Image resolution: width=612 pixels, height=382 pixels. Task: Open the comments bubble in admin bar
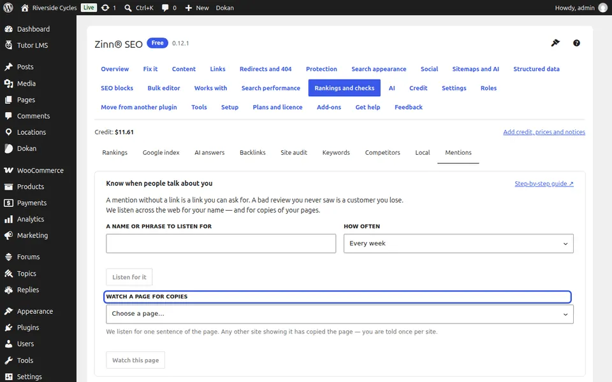[x=165, y=8]
